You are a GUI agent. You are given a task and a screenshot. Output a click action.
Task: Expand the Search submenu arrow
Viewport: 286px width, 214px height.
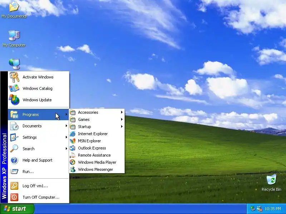pos(66,149)
